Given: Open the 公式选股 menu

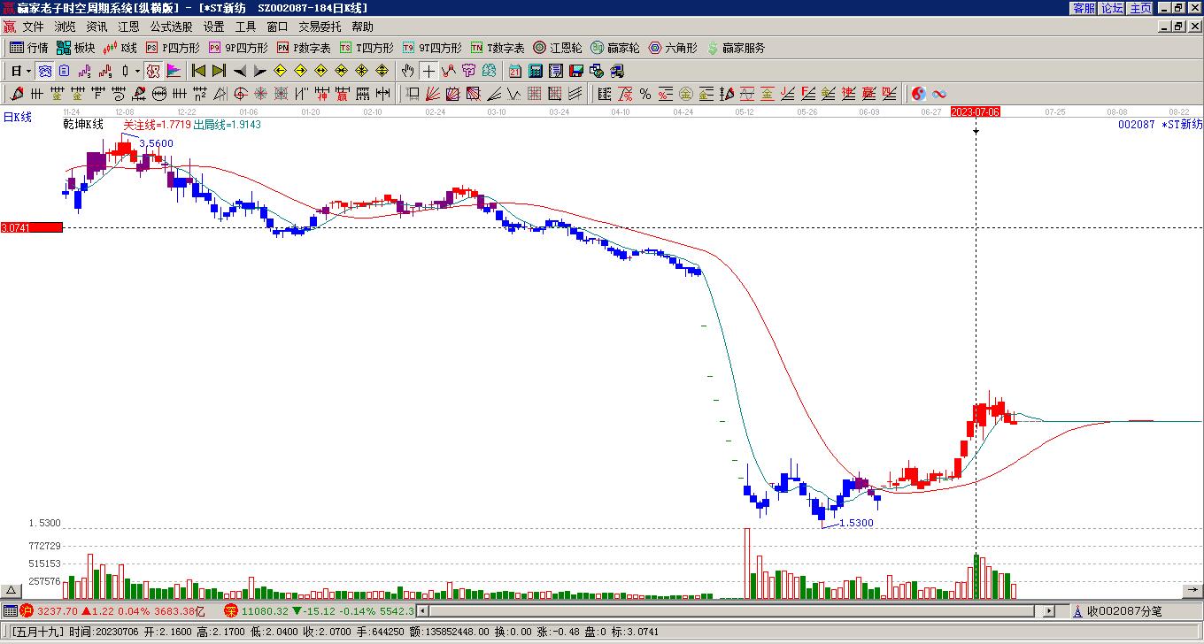Looking at the screenshot, I should coord(171,27).
